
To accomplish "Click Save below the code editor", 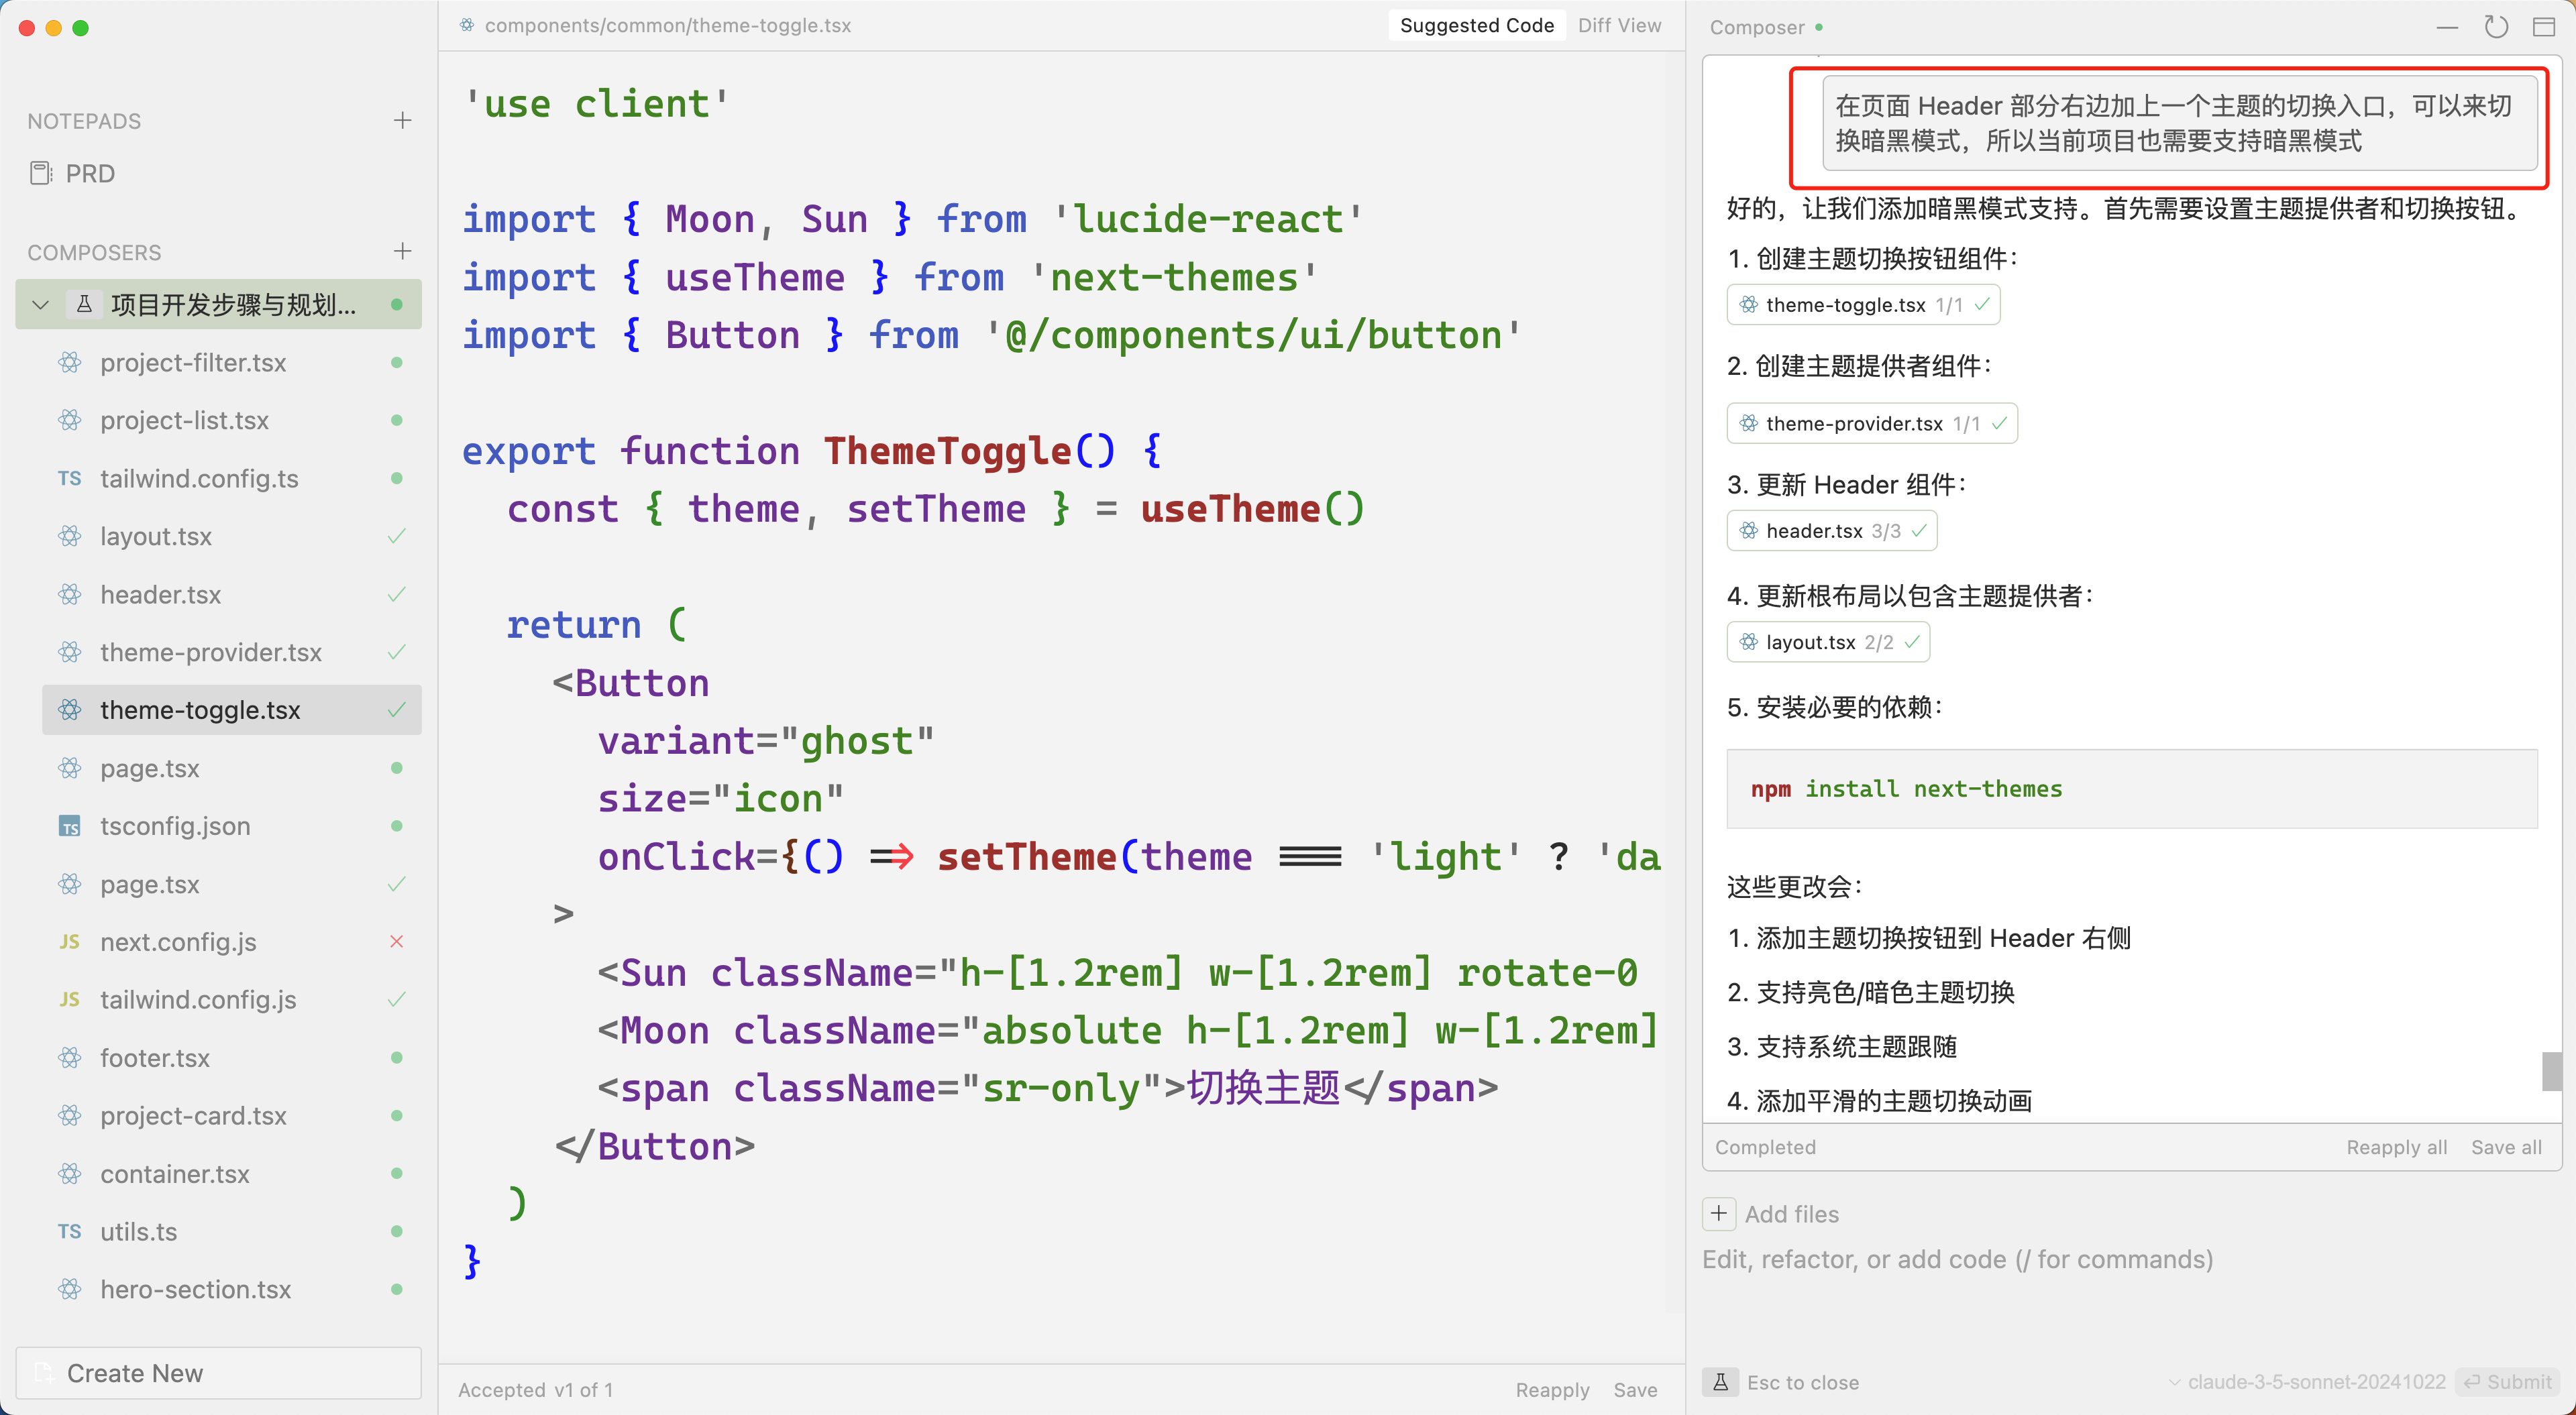I will (x=1635, y=1390).
